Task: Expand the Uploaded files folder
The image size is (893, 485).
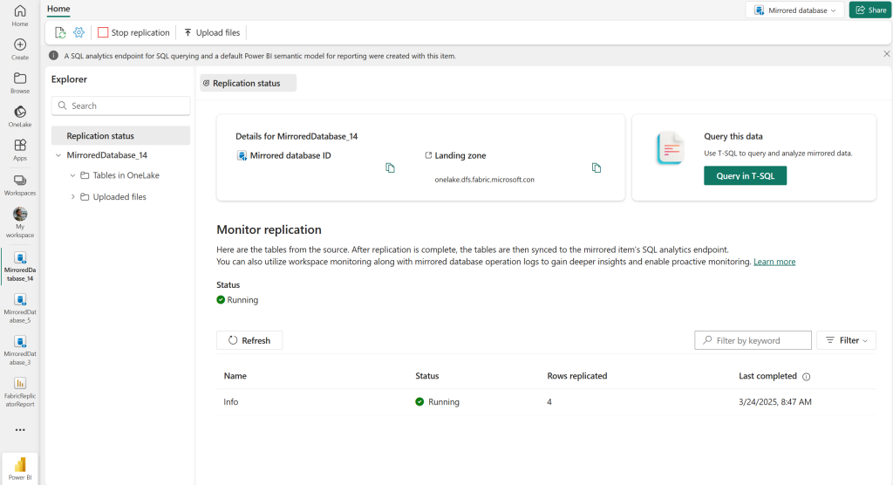Action: [72, 196]
